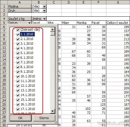
Task: Select row 20 header
Action: point(4,84)
